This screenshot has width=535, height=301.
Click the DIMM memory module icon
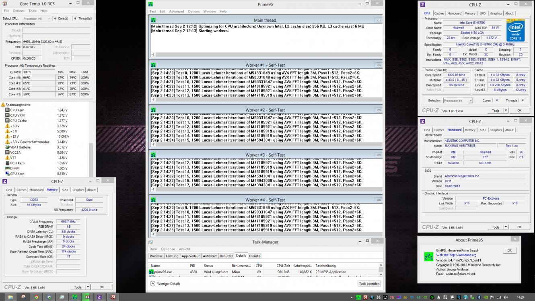pos(7,169)
